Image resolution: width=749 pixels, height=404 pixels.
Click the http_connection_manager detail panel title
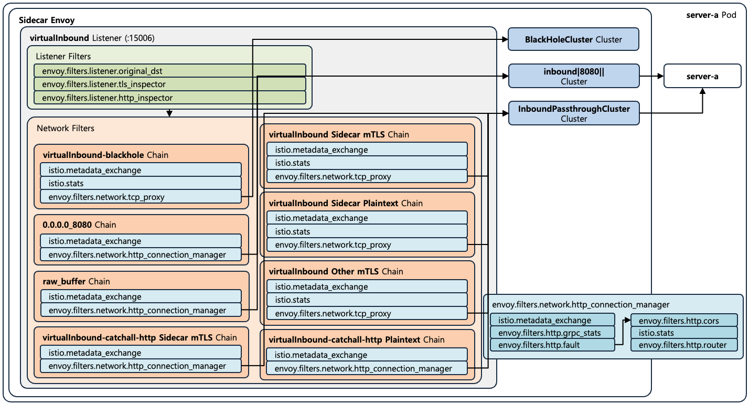(581, 304)
